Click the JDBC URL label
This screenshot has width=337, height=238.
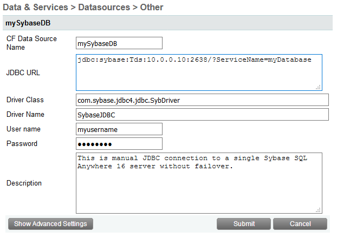[x=23, y=72]
